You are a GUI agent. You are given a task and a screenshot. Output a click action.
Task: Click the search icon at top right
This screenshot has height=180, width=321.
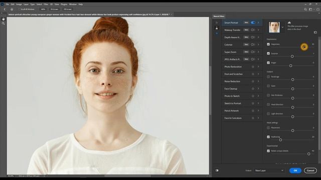[x=305, y=9]
